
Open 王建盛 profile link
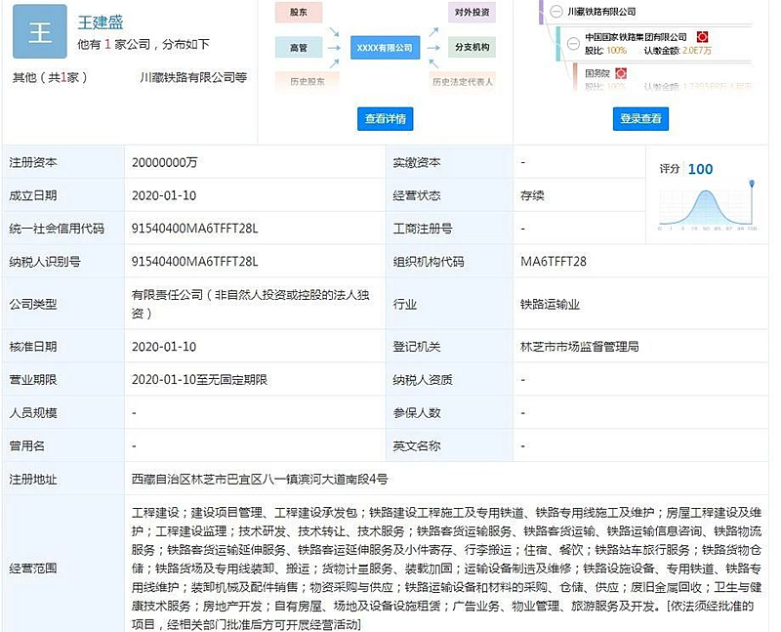(x=101, y=21)
